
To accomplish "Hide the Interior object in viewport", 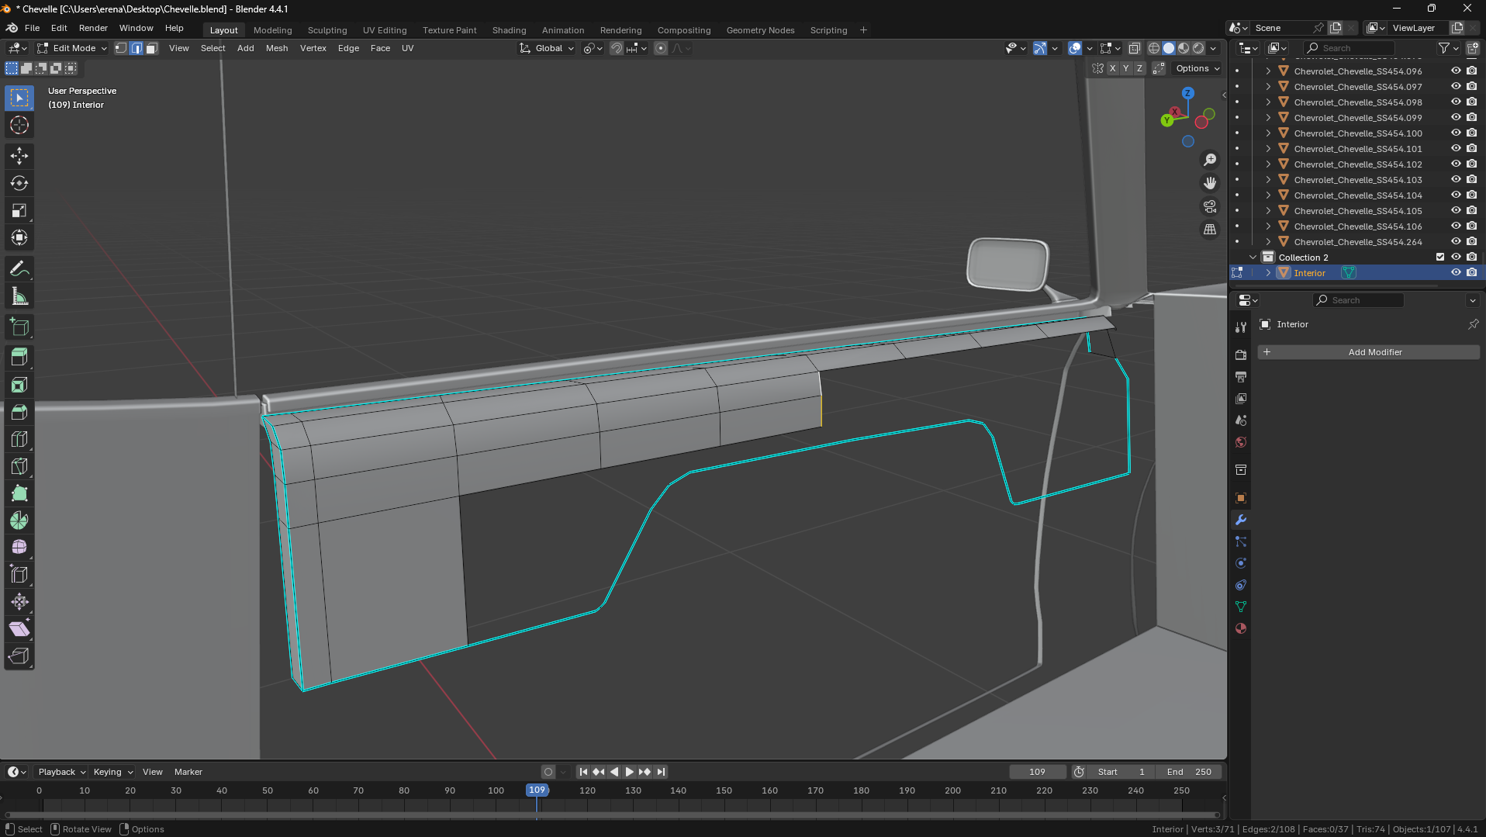I will point(1456,272).
